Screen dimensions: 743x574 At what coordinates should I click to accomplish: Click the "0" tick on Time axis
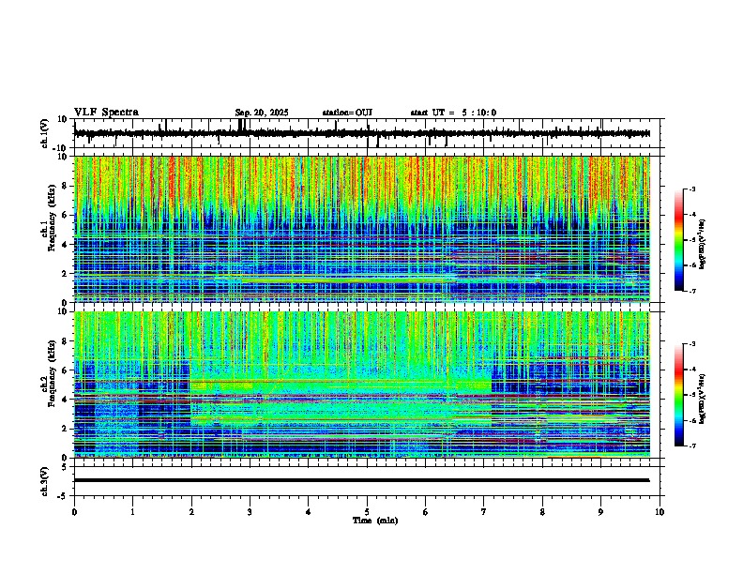point(74,512)
